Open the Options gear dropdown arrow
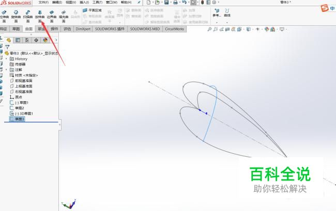This screenshot has width=336, height=211. click(218, 3)
